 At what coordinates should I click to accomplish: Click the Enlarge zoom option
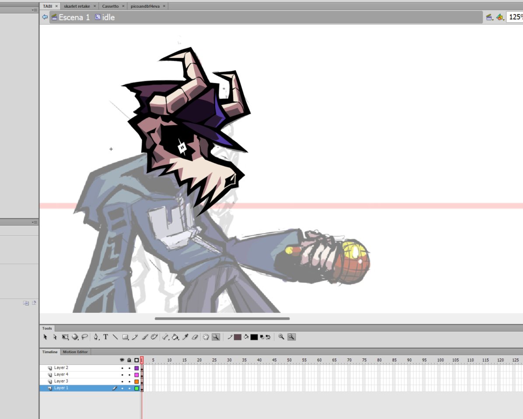click(x=281, y=337)
